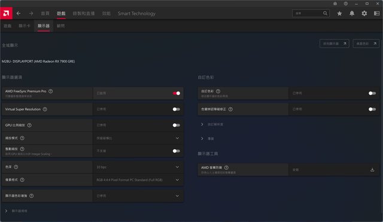The width and height of the screenshot is (383, 222).
Task: Click the second outlined button at the far top right
Action: 366,44
